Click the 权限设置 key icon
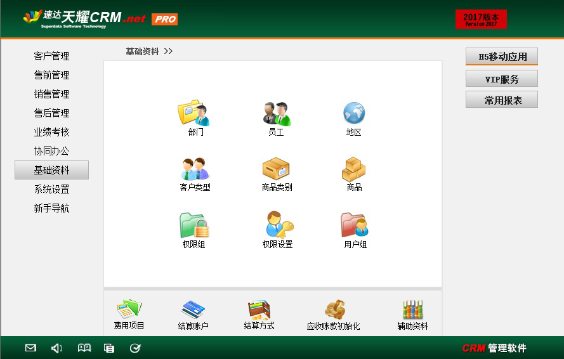 (278, 226)
